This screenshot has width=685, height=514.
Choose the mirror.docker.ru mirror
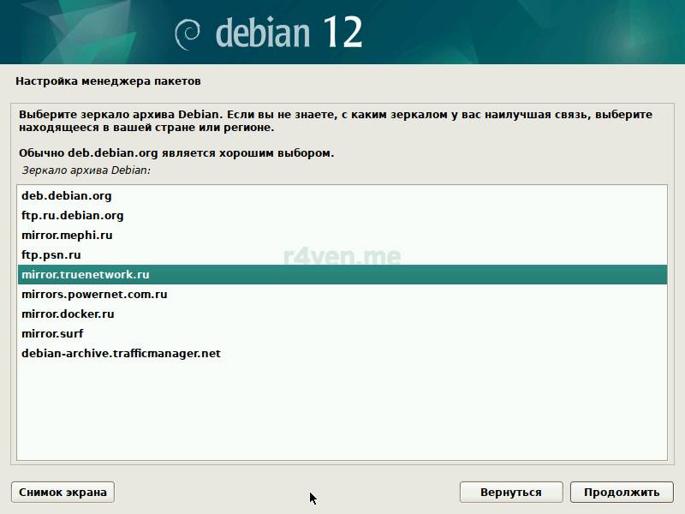(68, 314)
